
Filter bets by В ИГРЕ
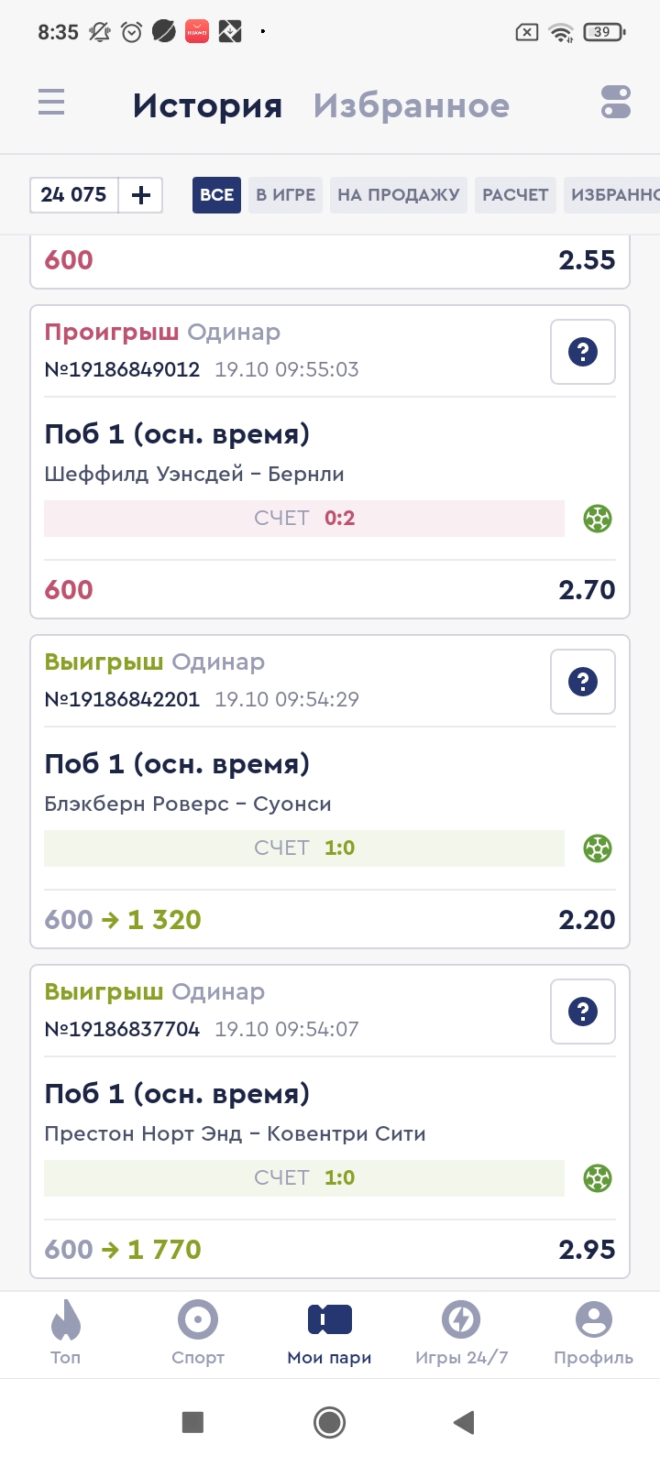tap(285, 195)
